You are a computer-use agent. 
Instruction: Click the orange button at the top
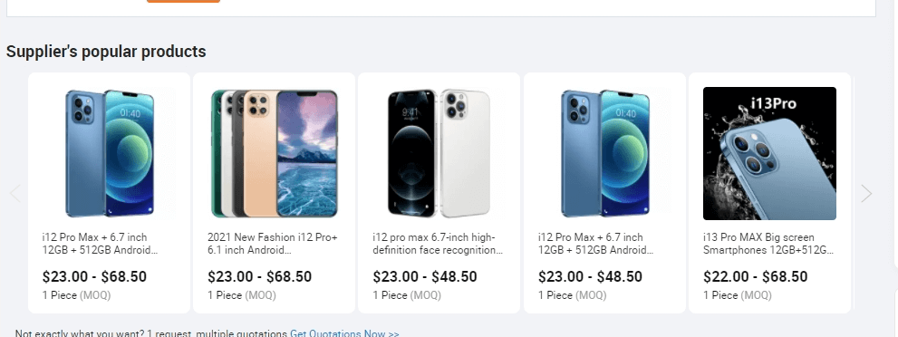[x=183, y=1]
